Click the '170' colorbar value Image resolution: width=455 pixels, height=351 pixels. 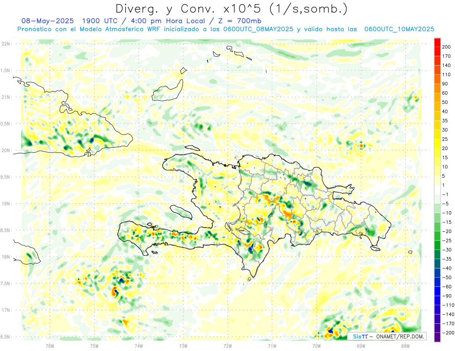point(446,56)
